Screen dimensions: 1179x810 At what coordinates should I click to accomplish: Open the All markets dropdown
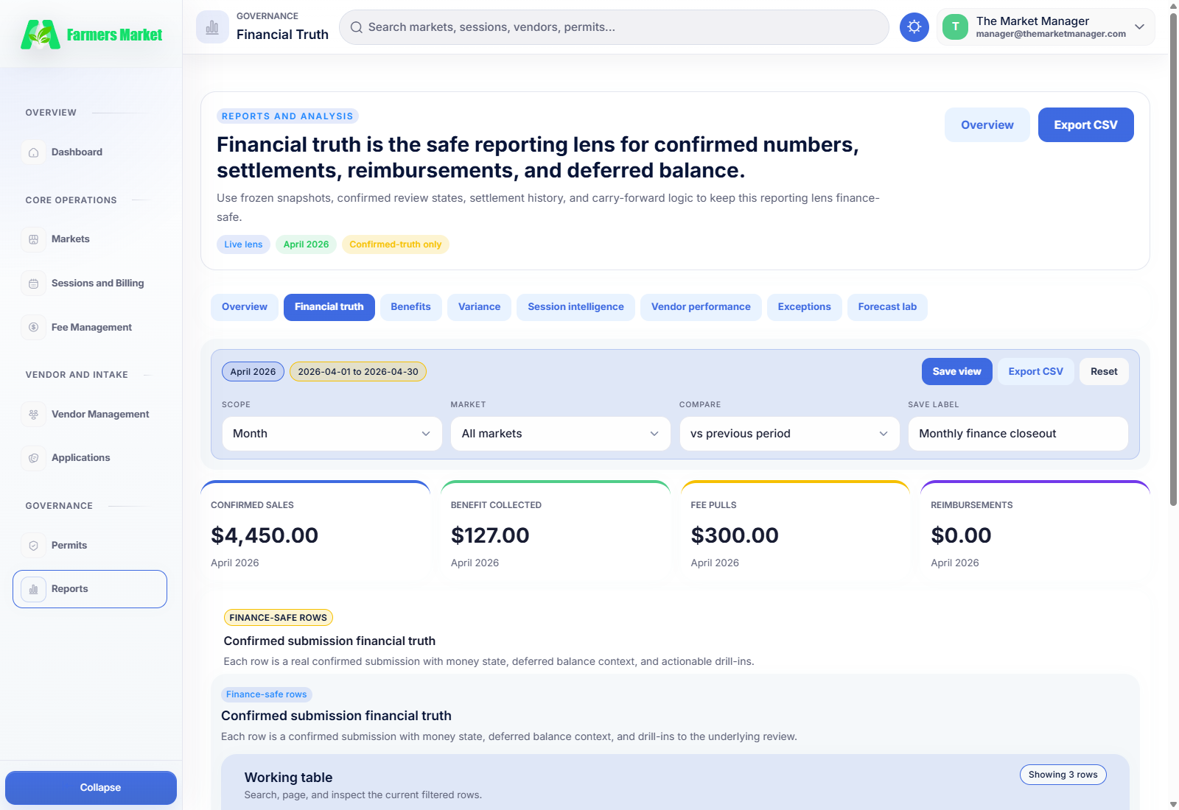[x=560, y=434]
